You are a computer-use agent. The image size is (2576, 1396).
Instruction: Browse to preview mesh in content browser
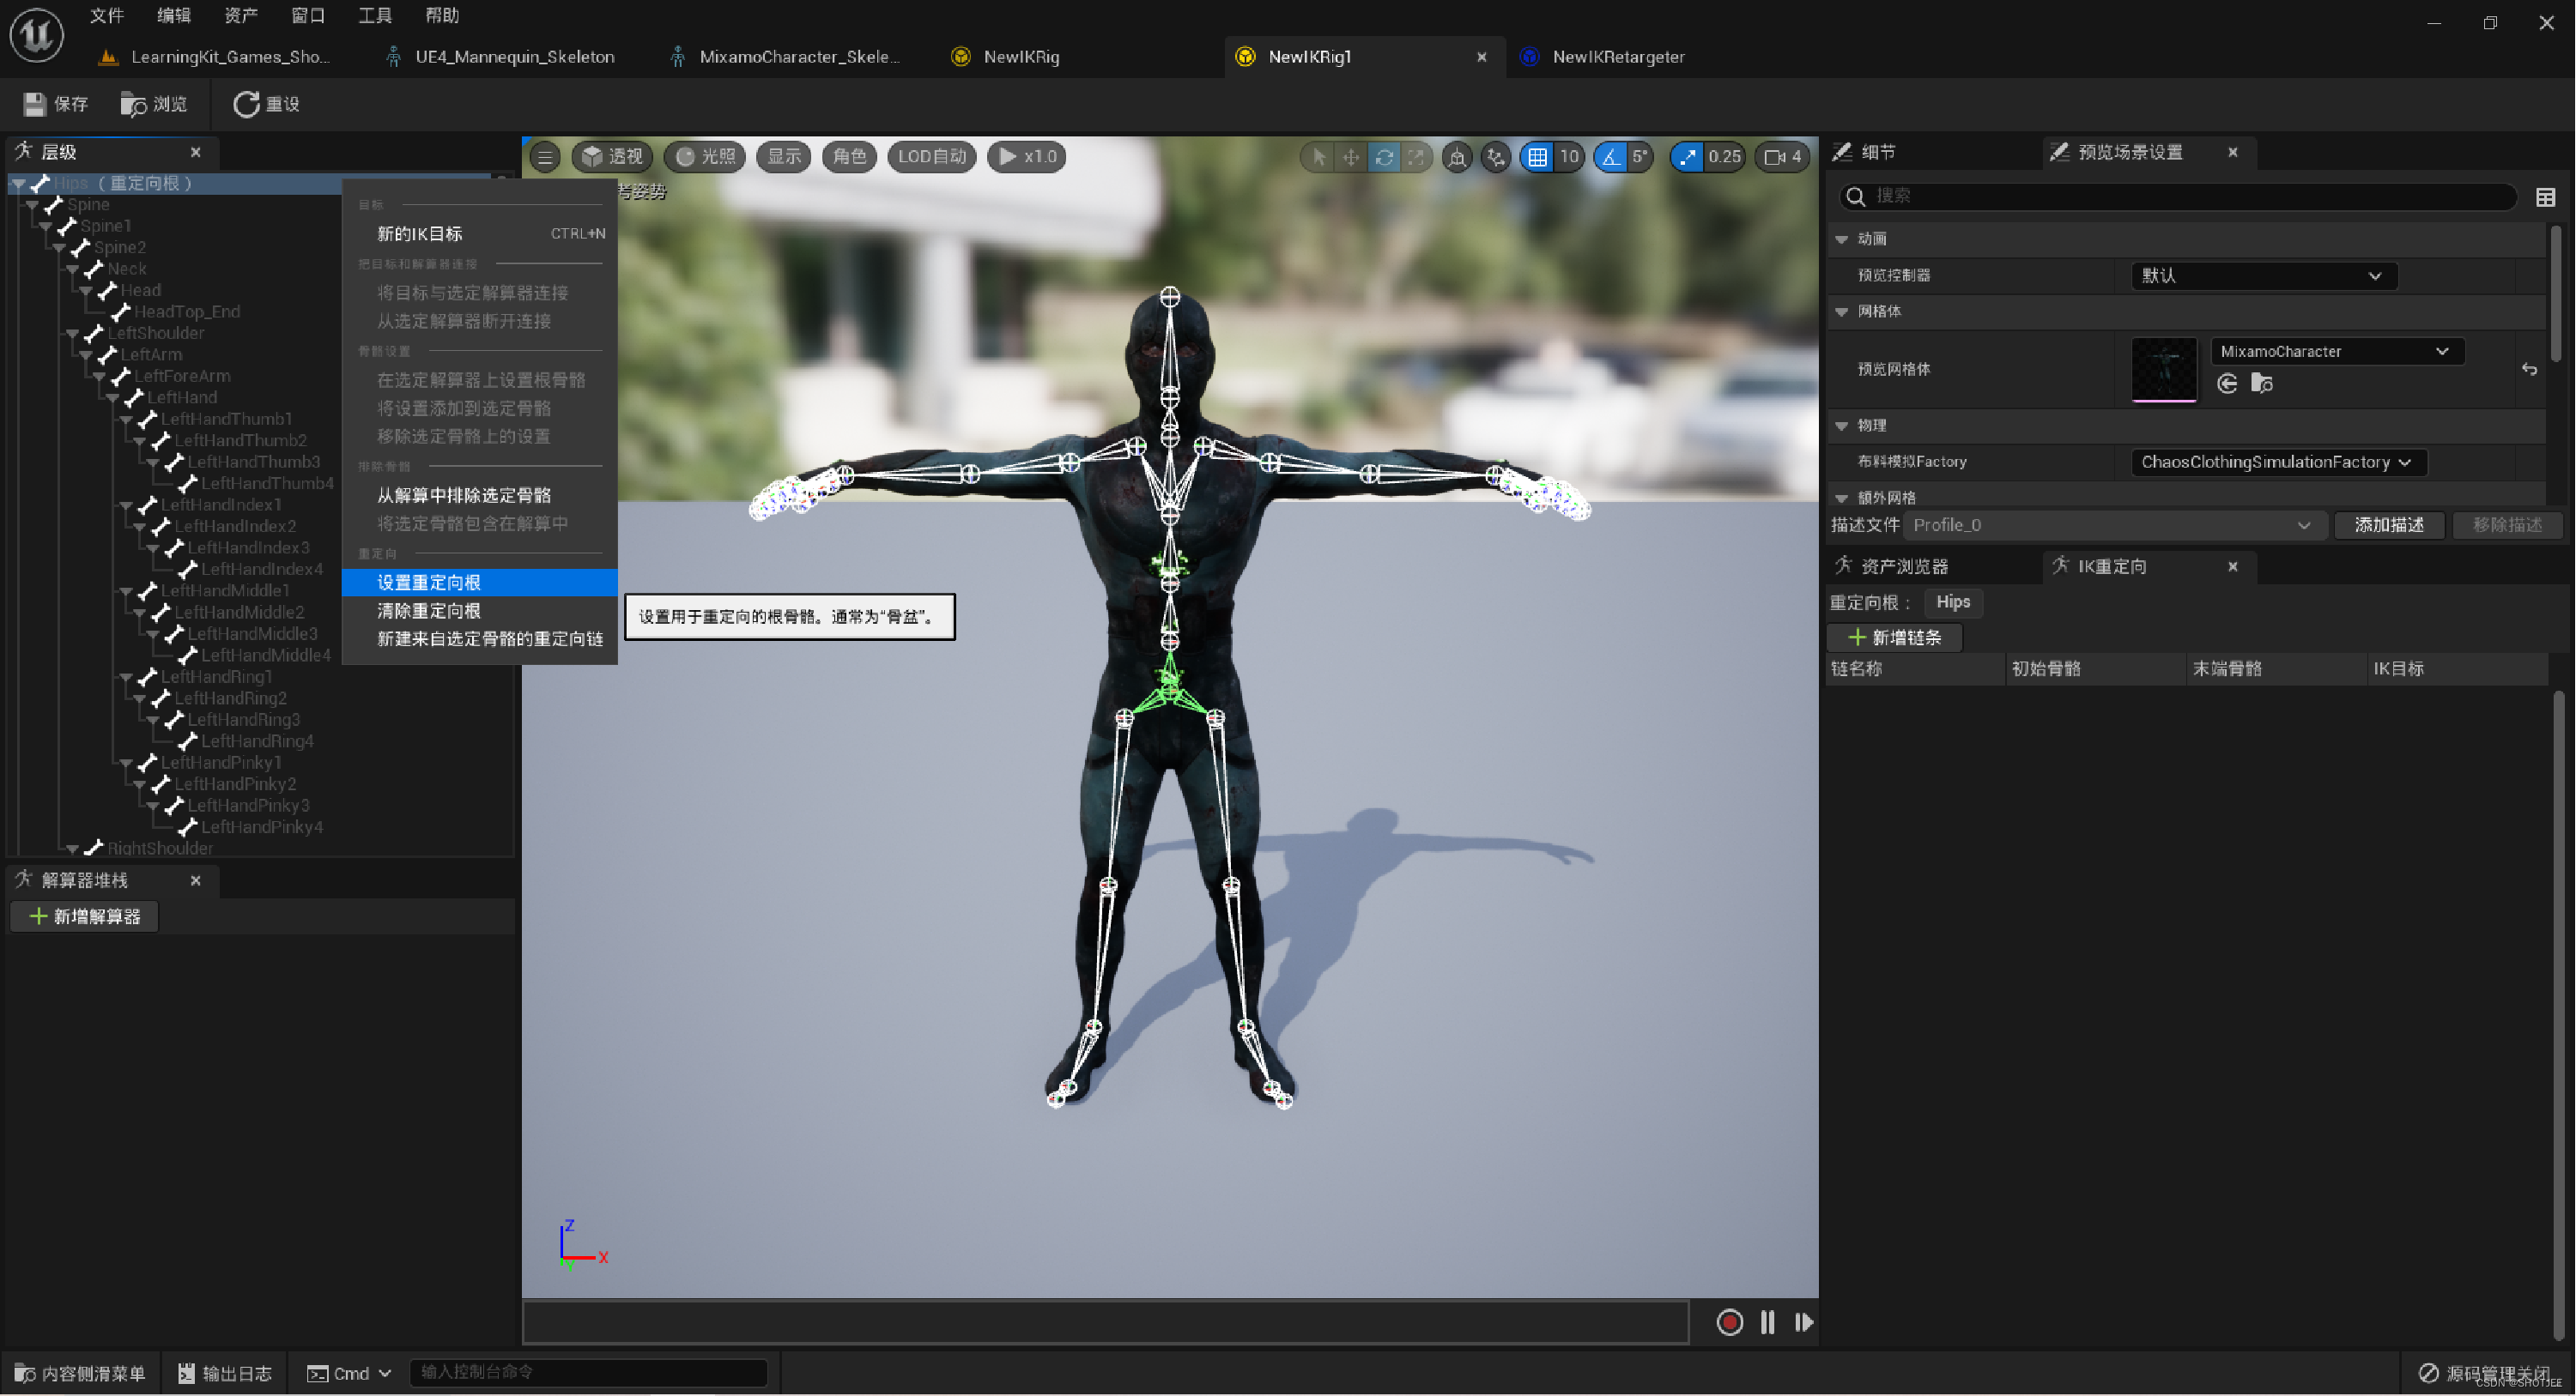2262,384
